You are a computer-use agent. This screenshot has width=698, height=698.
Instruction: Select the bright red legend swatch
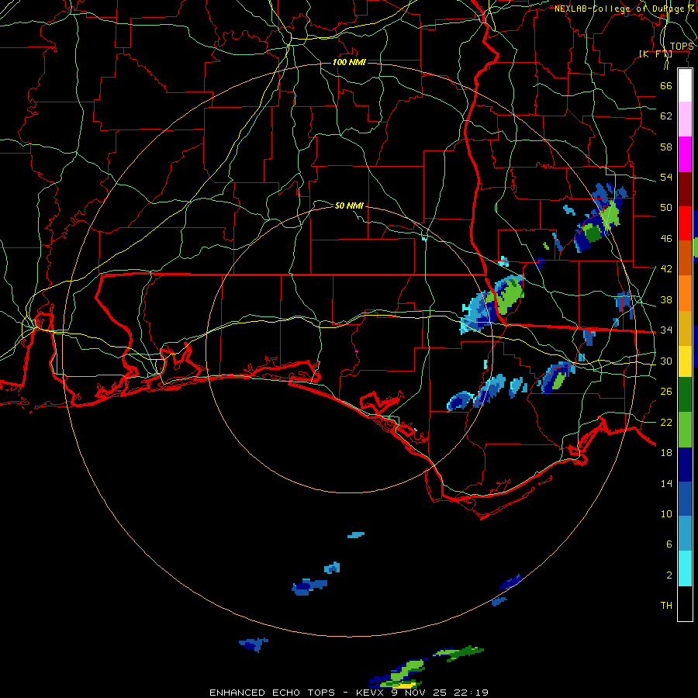click(x=685, y=223)
